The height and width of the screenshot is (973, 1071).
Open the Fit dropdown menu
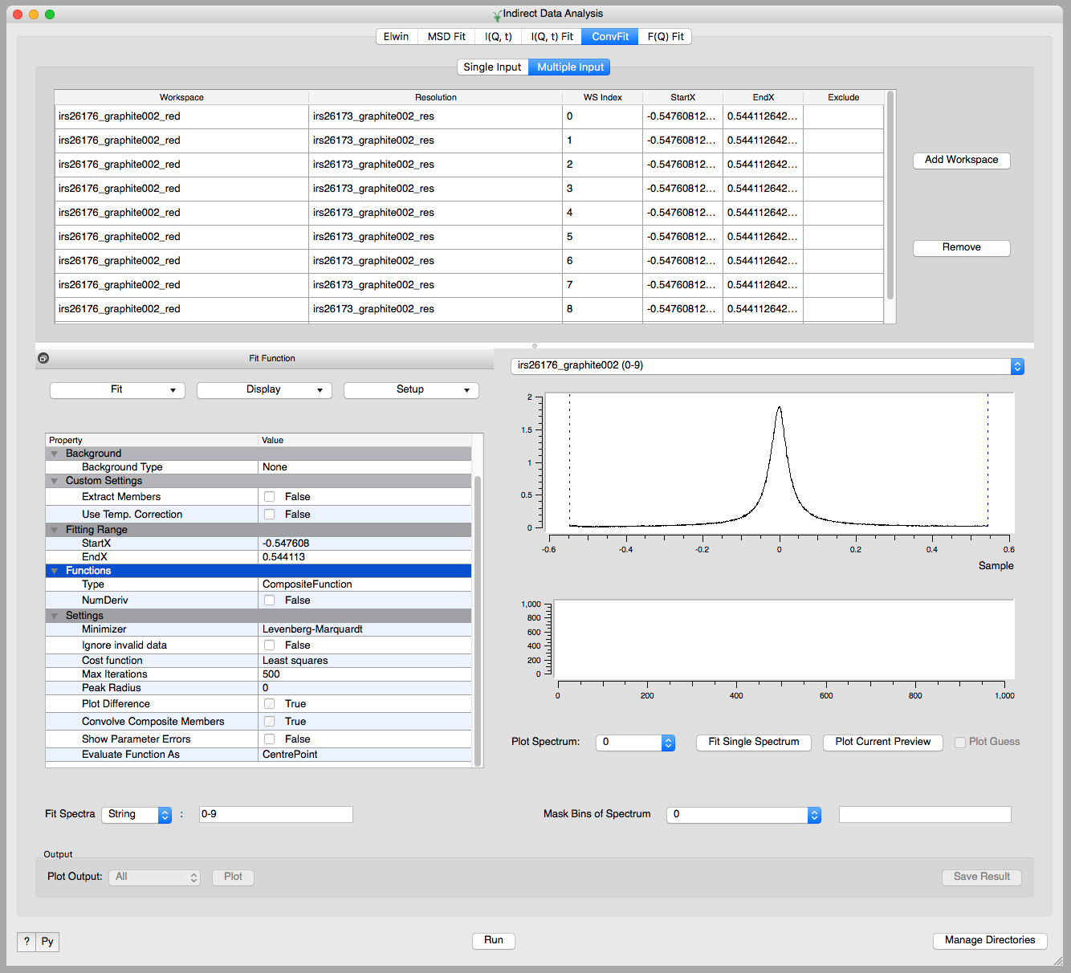tap(117, 390)
